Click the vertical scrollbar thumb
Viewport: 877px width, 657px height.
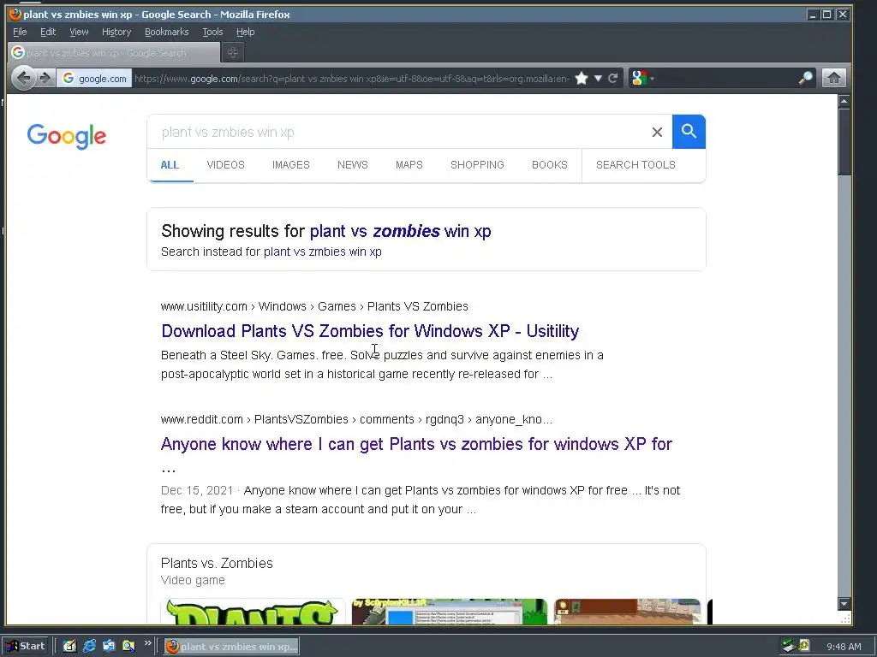(x=844, y=142)
